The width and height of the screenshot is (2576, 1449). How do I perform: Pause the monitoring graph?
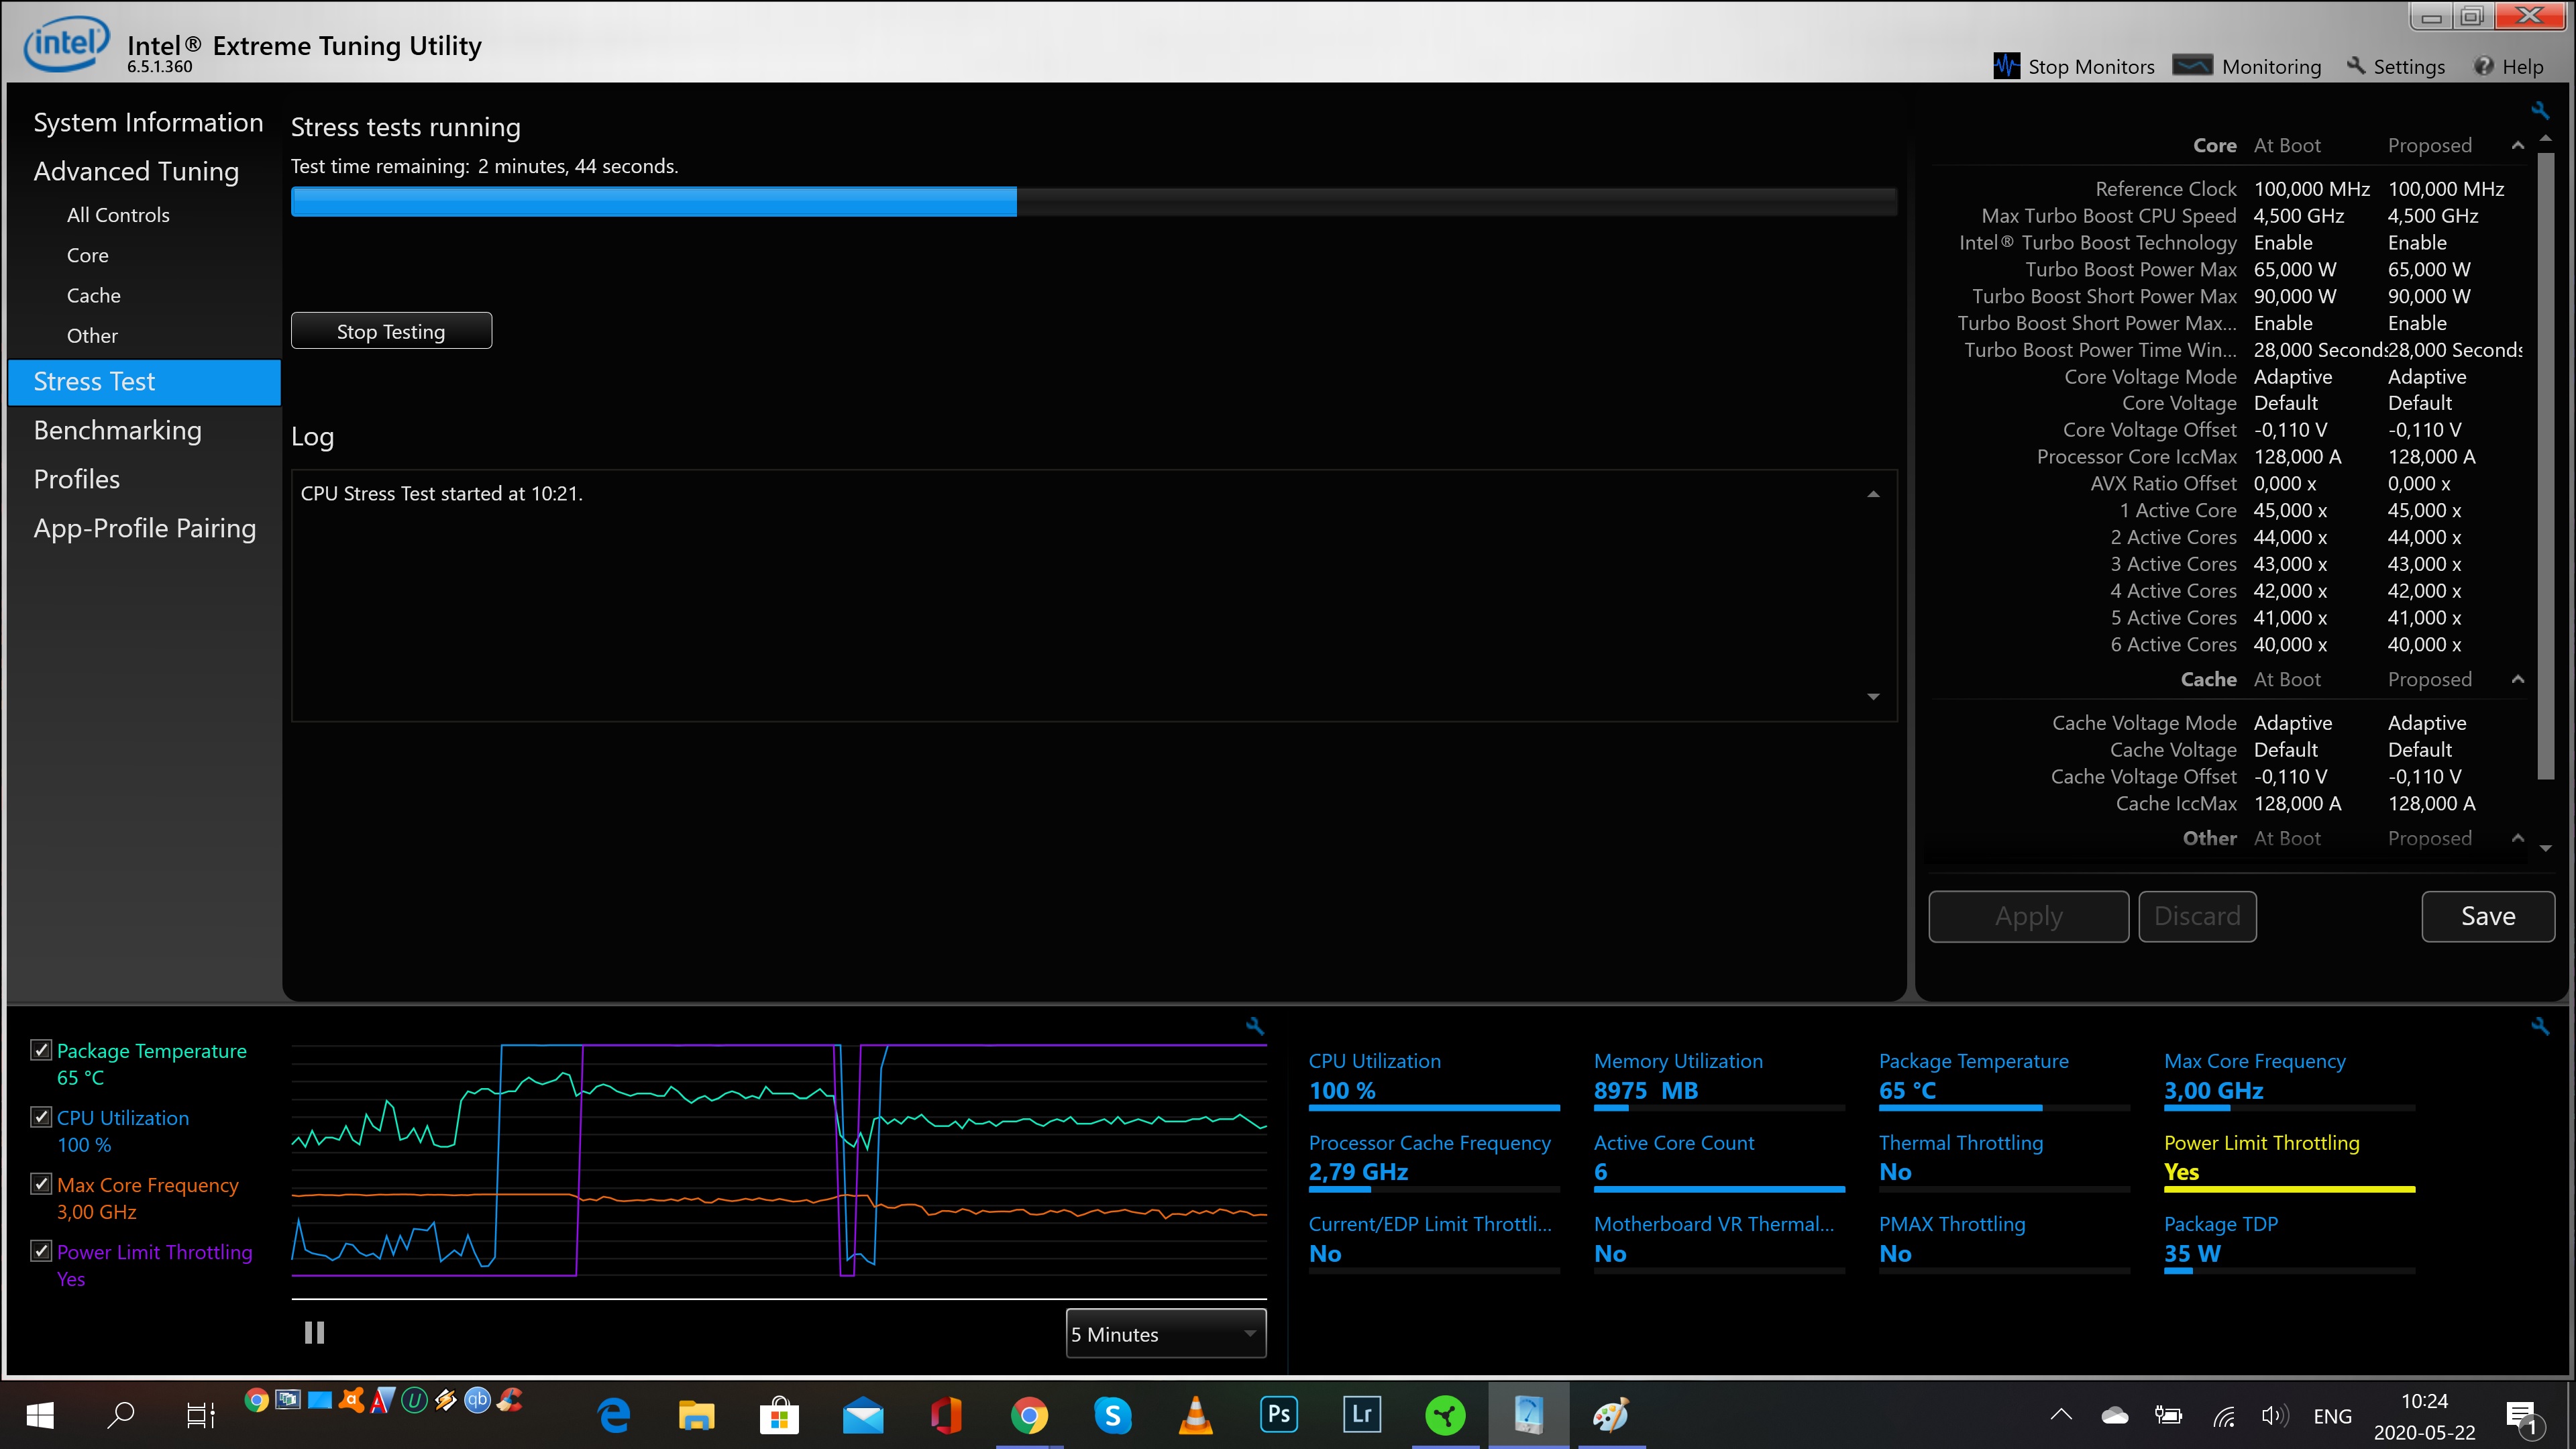314,1332
